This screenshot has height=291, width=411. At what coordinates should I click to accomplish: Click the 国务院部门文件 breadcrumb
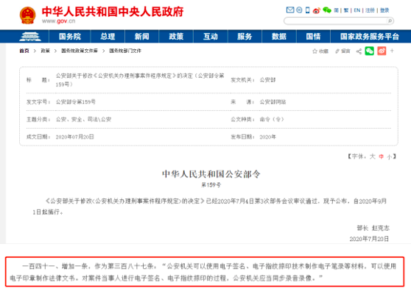(125, 51)
